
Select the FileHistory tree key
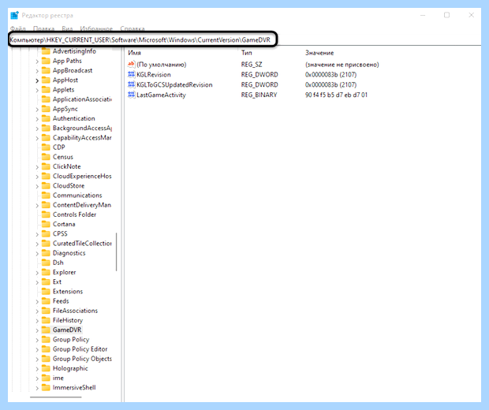[68, 320]
